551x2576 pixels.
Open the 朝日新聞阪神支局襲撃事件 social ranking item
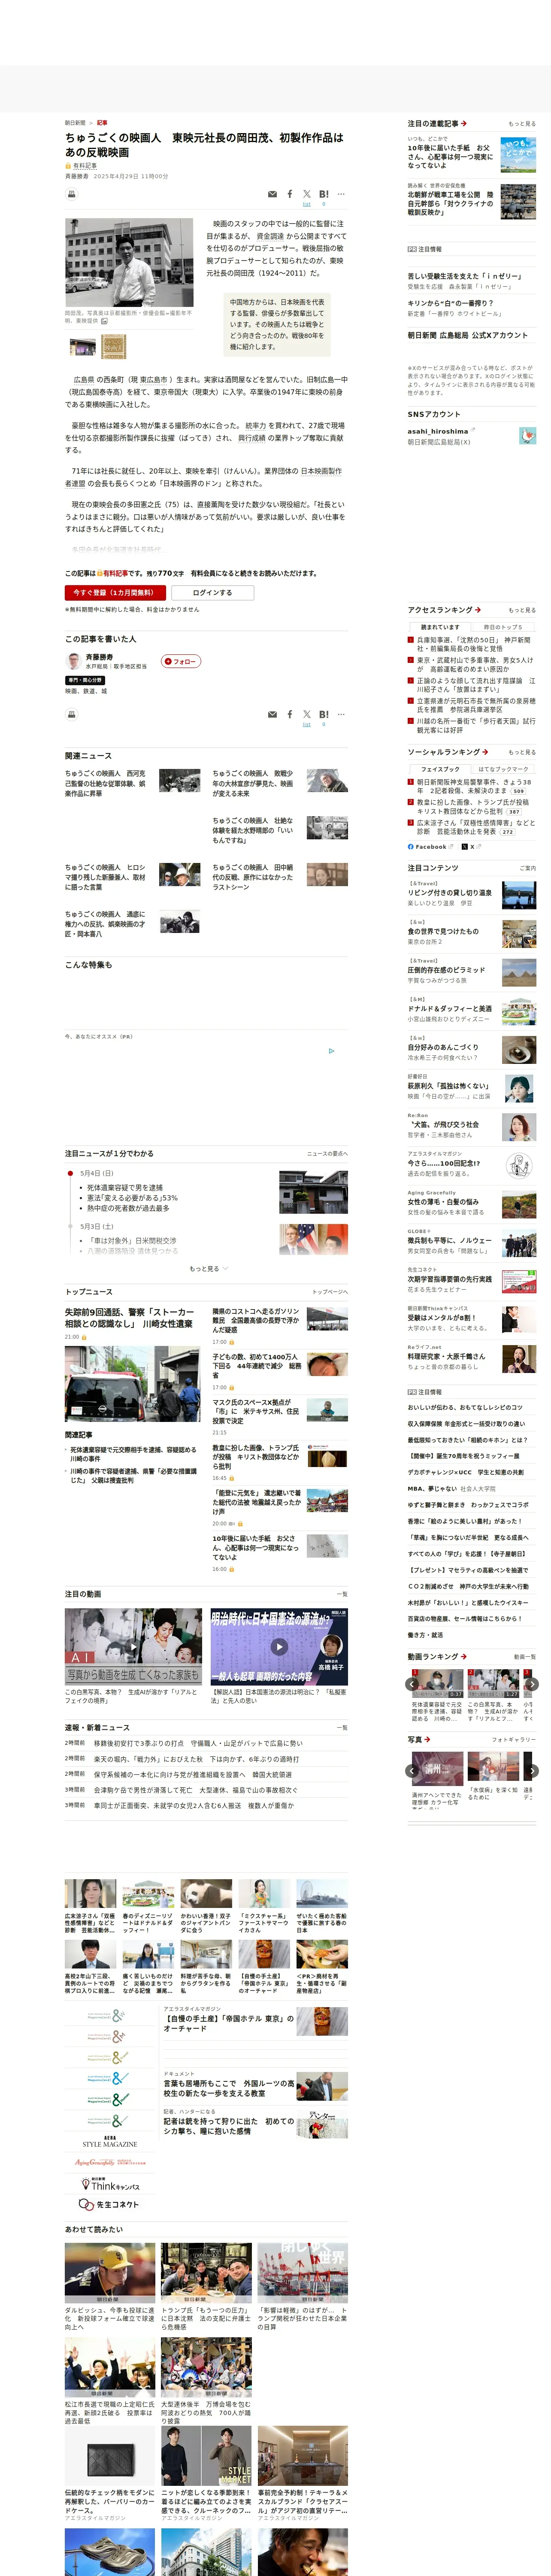475,786
